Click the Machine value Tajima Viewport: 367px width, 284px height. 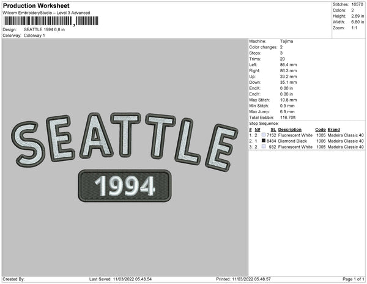286,41
